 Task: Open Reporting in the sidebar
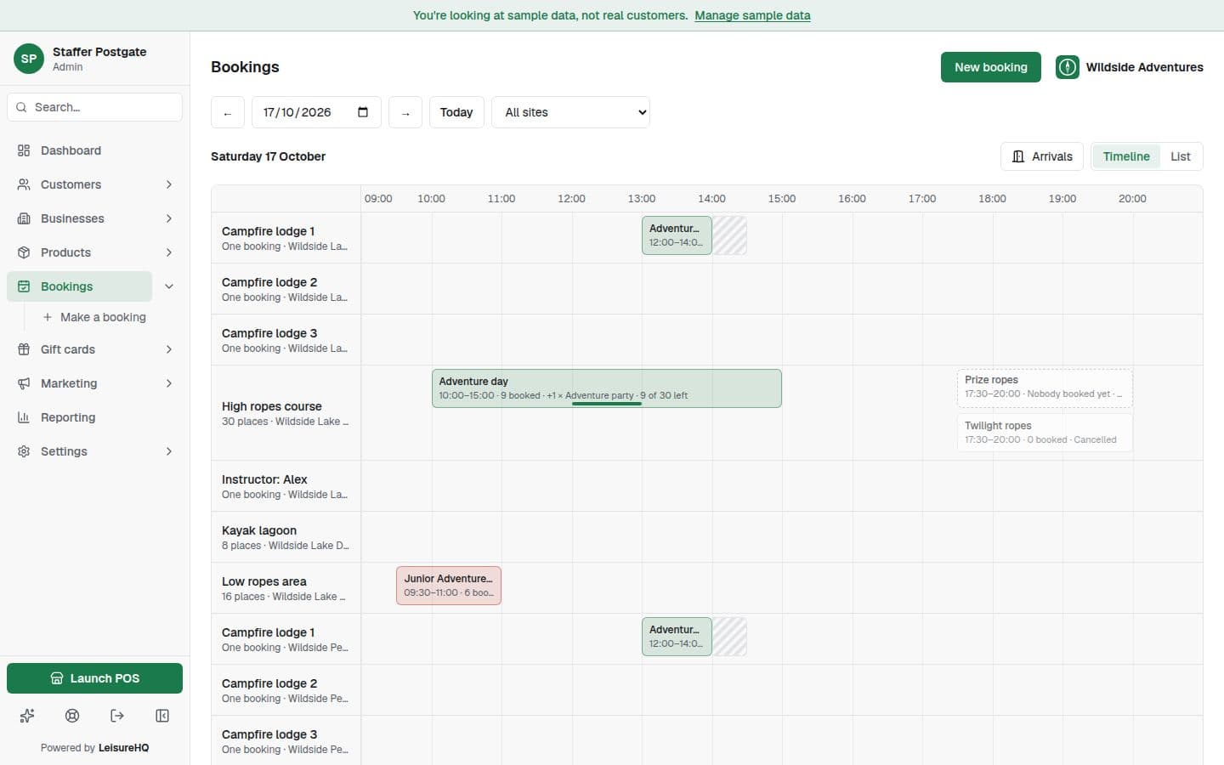(94, 417)
